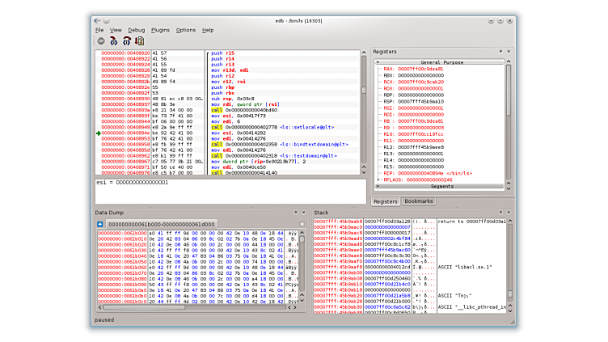Open the Plugins menu
The width and height of the screenshot is (608, 342).
[x=160, y=30]
